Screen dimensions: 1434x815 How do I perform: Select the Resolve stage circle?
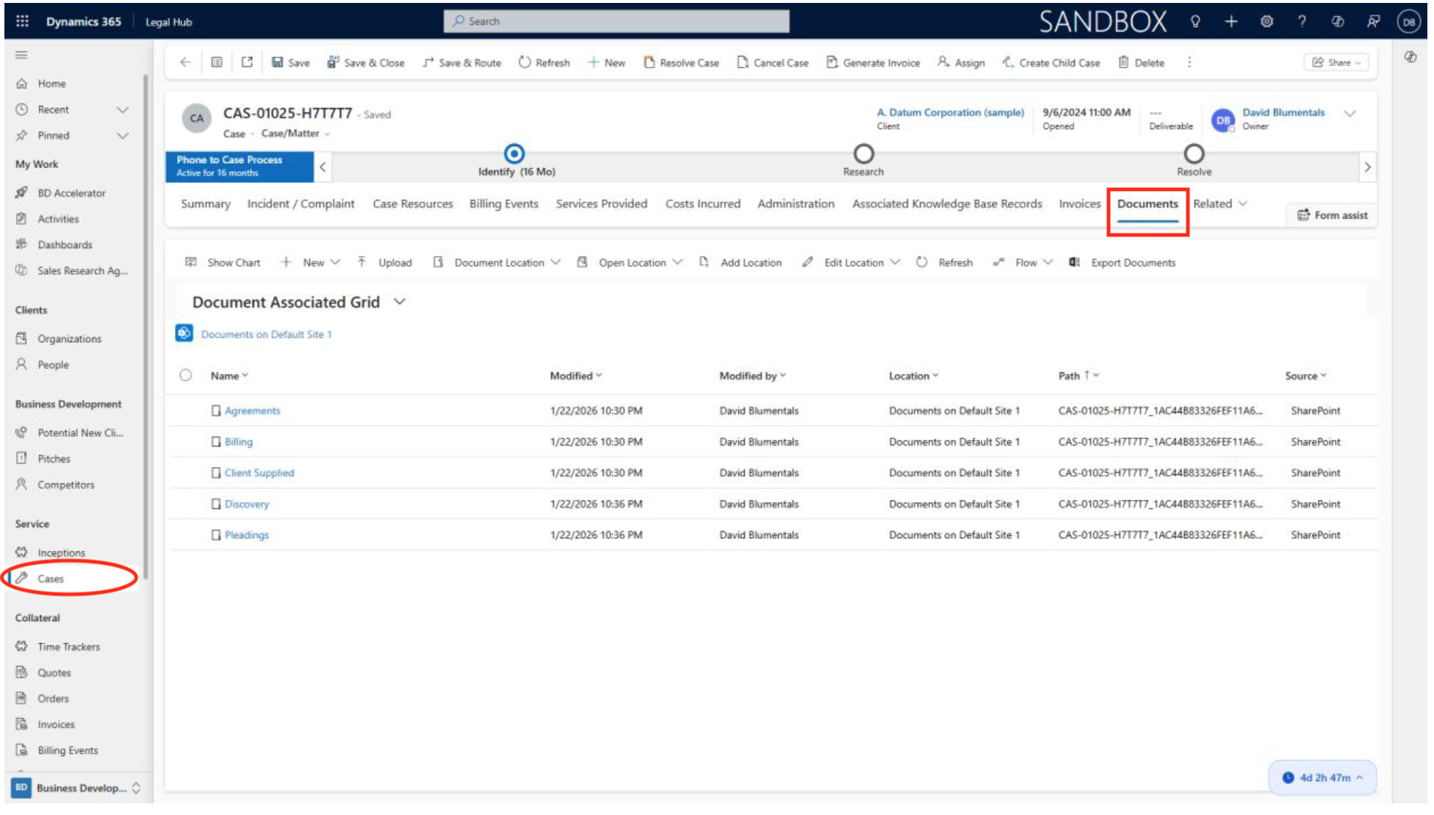[1194, 153]
